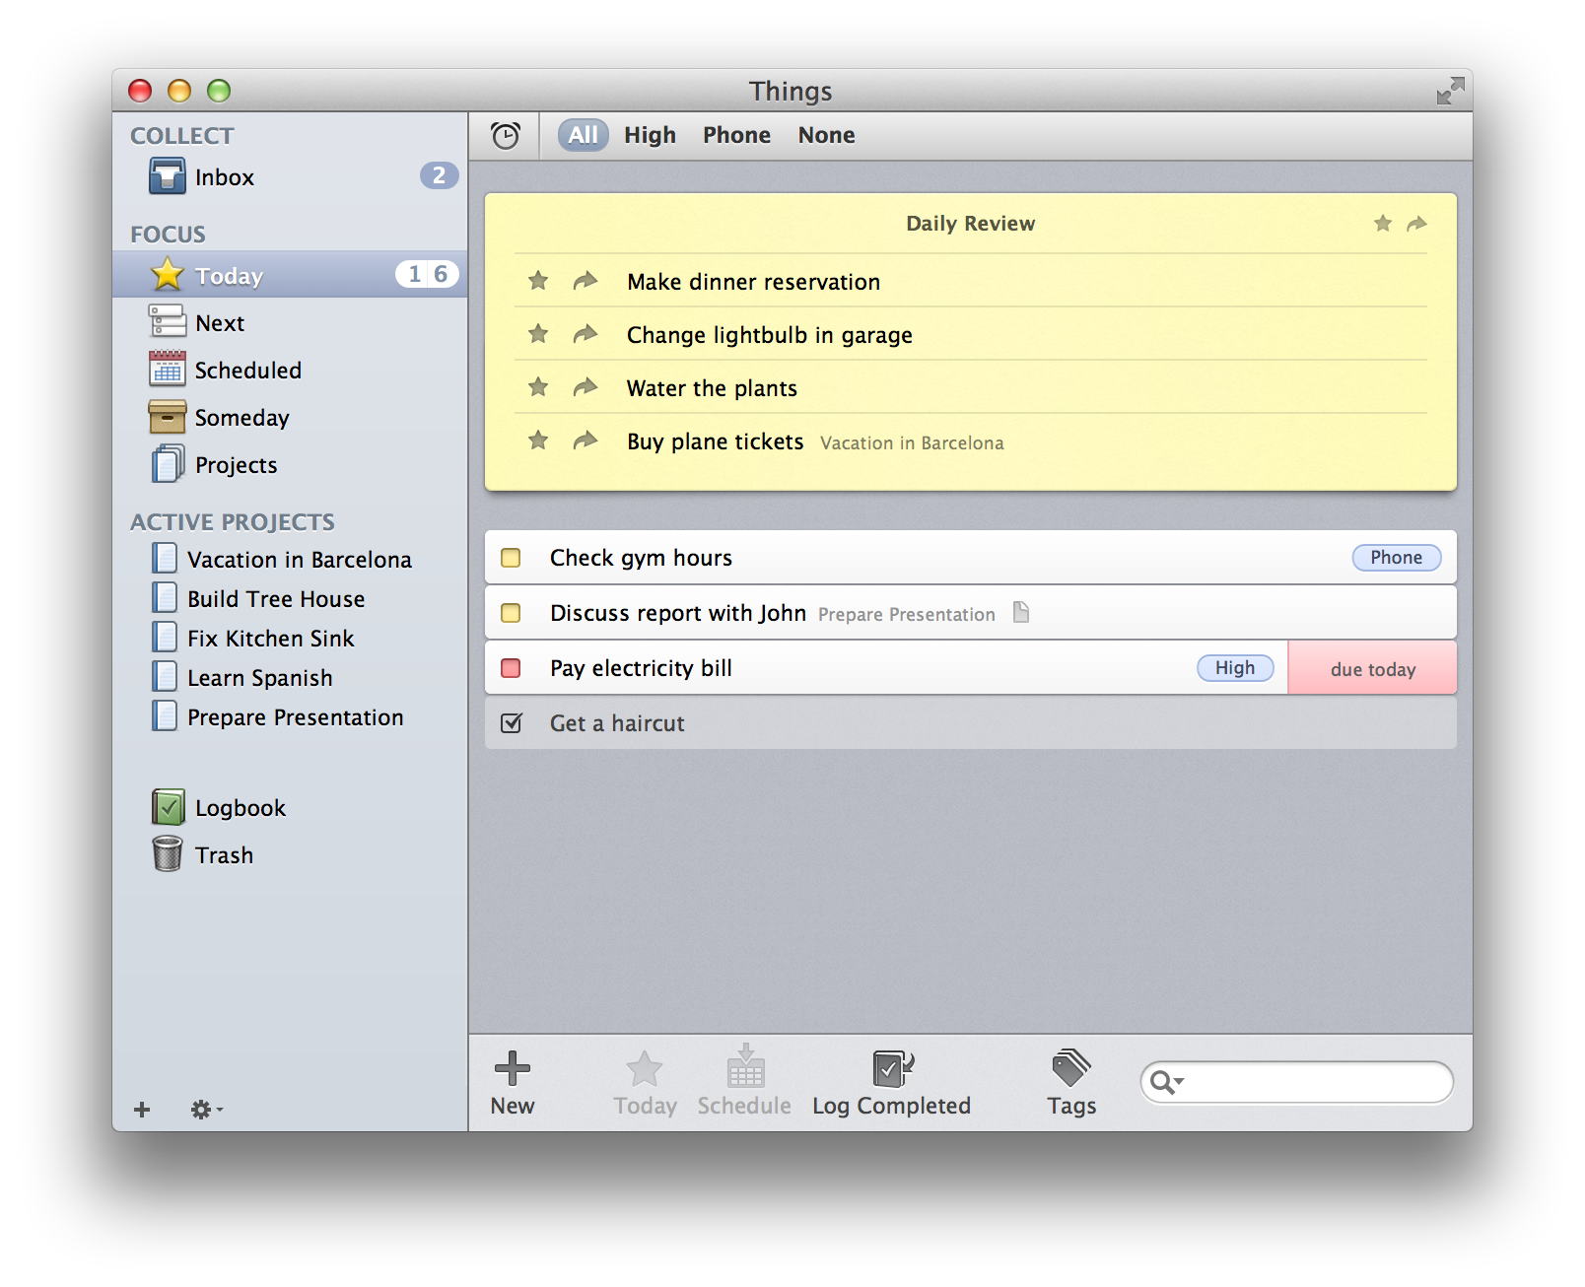Open the Trash can icon
This screenshot has height=1287, width=1585.
pyautogui.click(x=168, y=854)
